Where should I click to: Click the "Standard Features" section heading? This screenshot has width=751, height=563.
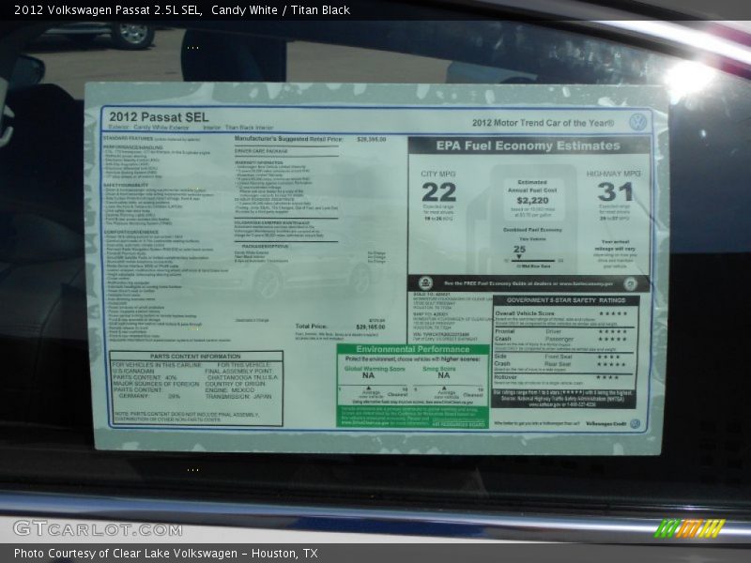pyautogui.click(x=128, y=138)
